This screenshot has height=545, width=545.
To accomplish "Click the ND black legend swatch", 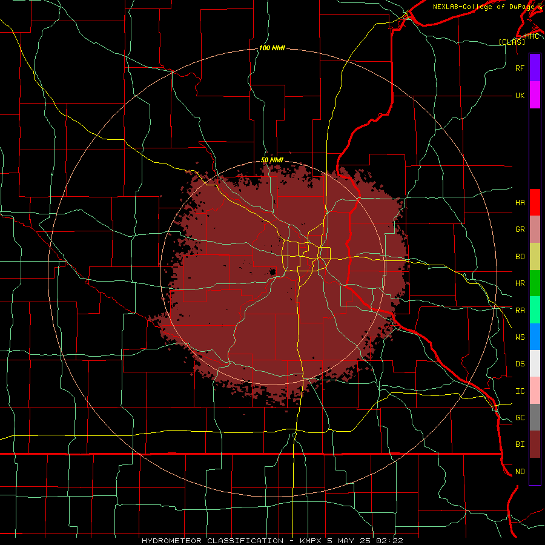I will (535, 471).
